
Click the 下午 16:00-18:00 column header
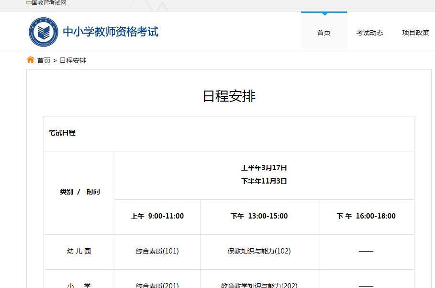click(x=366, y=216)
